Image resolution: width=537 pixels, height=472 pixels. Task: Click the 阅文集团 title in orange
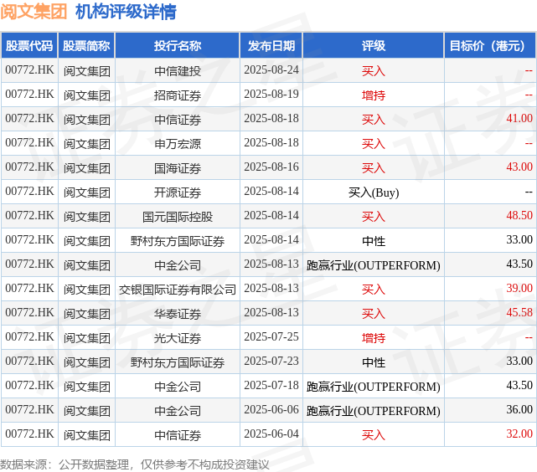[34, 12]
